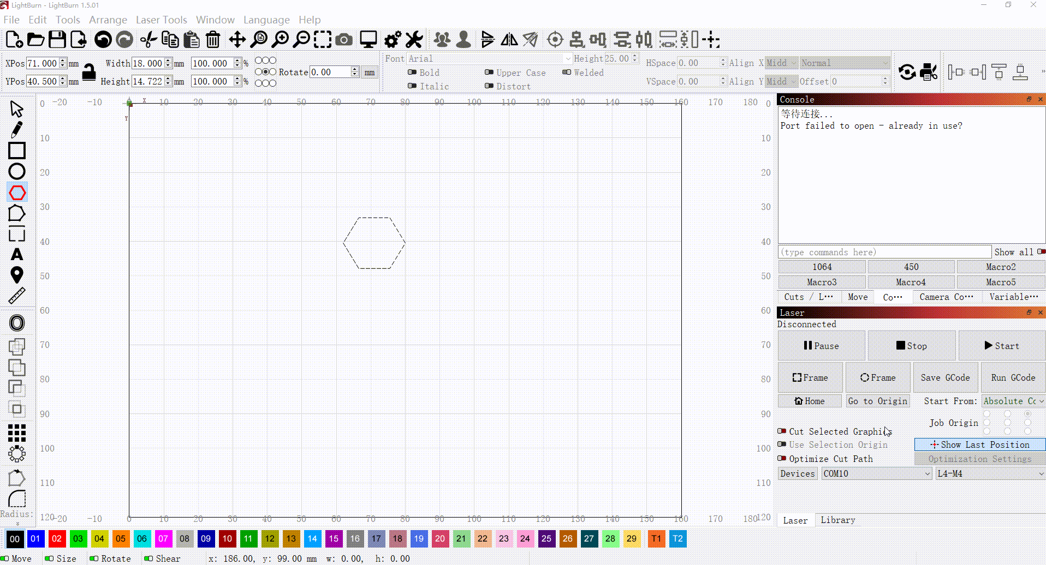Open the camera capture tool
The image size is (1046, 565).
coord(344,40)
